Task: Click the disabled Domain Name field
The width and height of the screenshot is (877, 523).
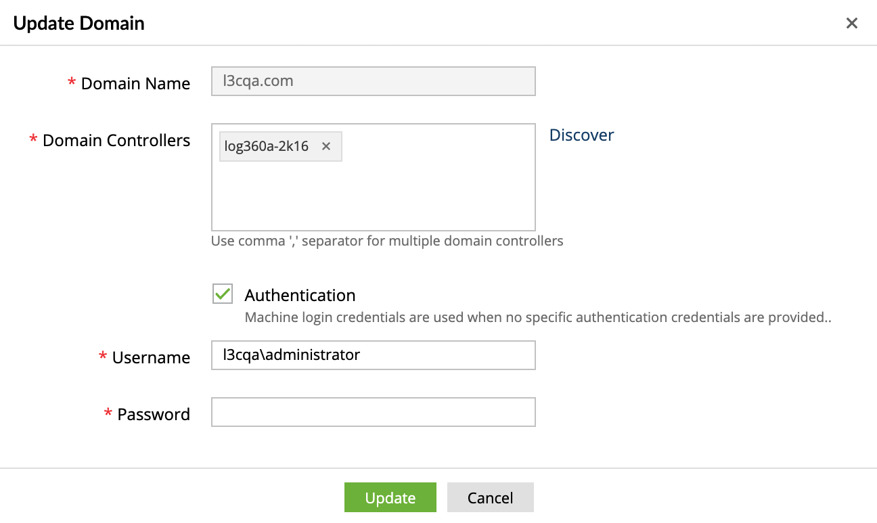Action: [373, 81]
